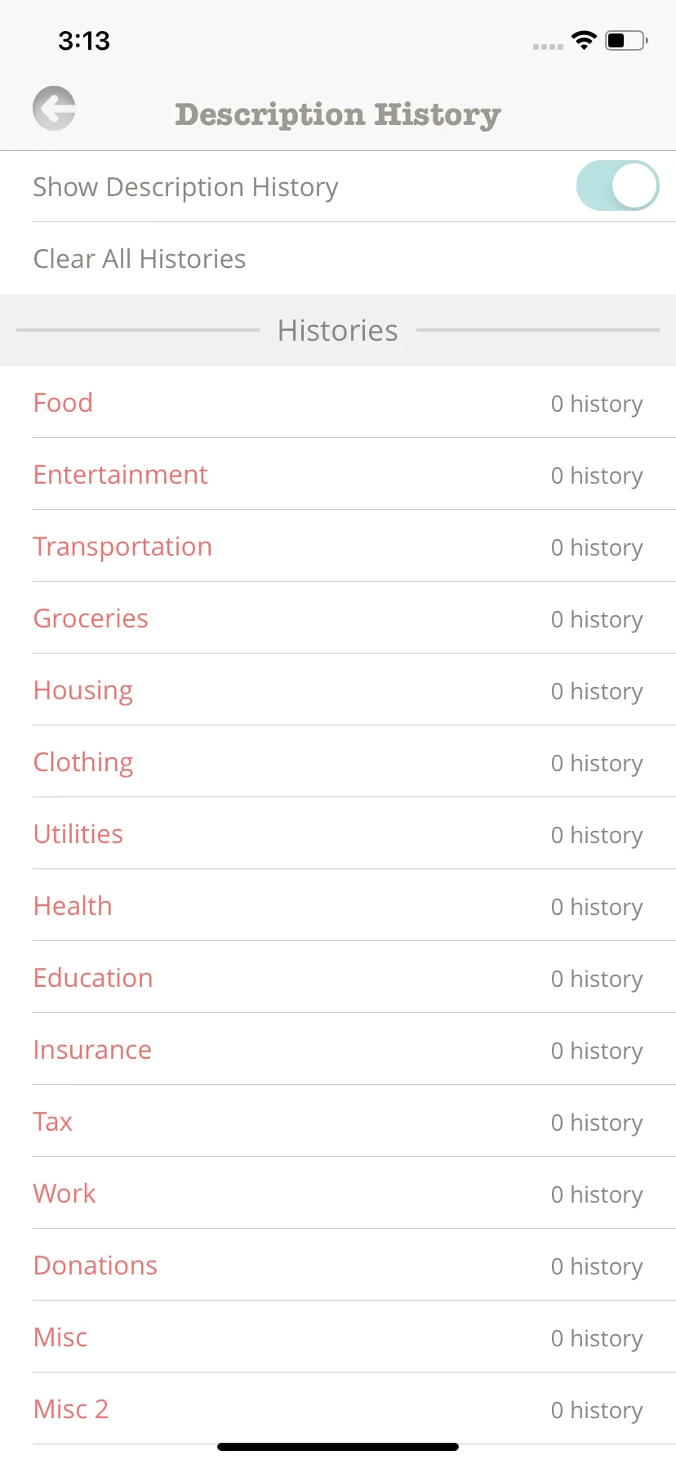Toggle Show Description History switch
The width and height of the screenshot is (676, 1464).
617,185
